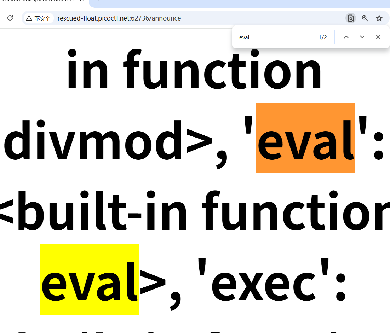Click the 'in function' heading text
The width and height of the screenshot is (390, 333).
(194, 69)
